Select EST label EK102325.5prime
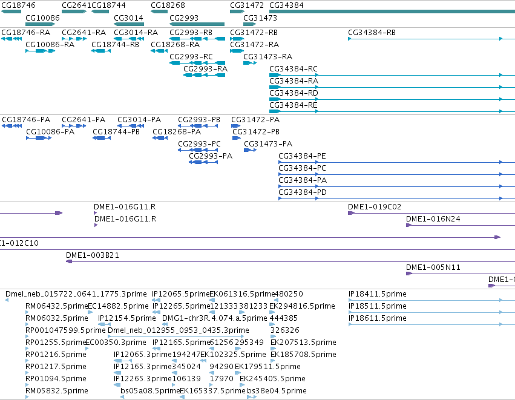This screenshot has width=515, height=400. (x=233, y=355)
